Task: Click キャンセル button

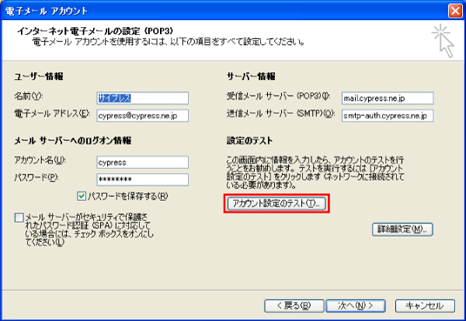Action: tap(425, 305)
